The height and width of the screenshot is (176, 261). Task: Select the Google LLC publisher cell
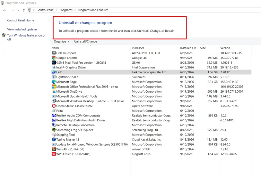[x=139, y=58]
